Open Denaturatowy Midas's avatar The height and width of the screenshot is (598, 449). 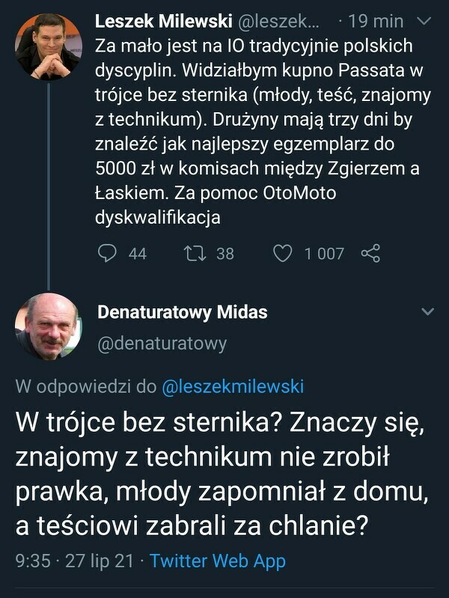pyautogui.click(x=48, y=326)
